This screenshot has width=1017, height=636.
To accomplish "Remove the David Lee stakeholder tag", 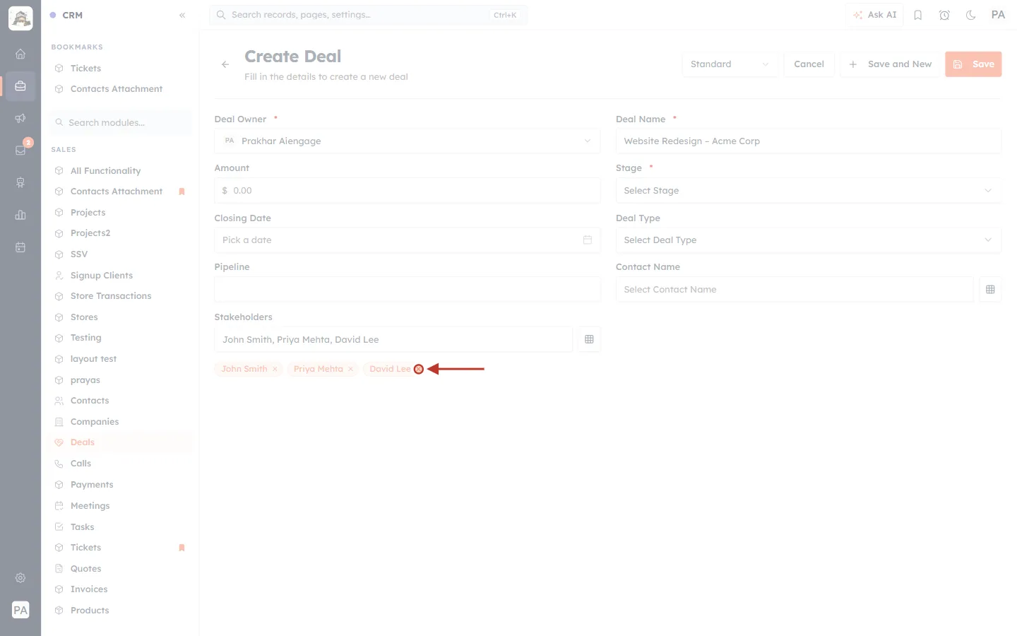I will point(419,369).
